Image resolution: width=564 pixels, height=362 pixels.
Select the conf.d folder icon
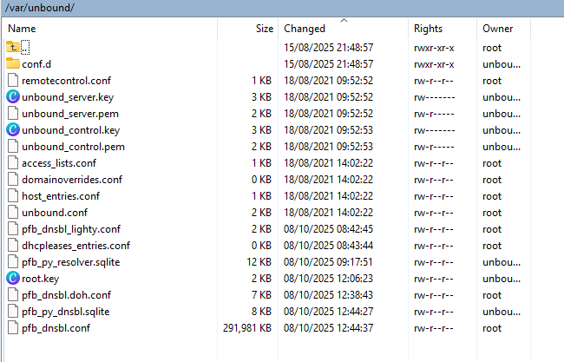[12, 63]
